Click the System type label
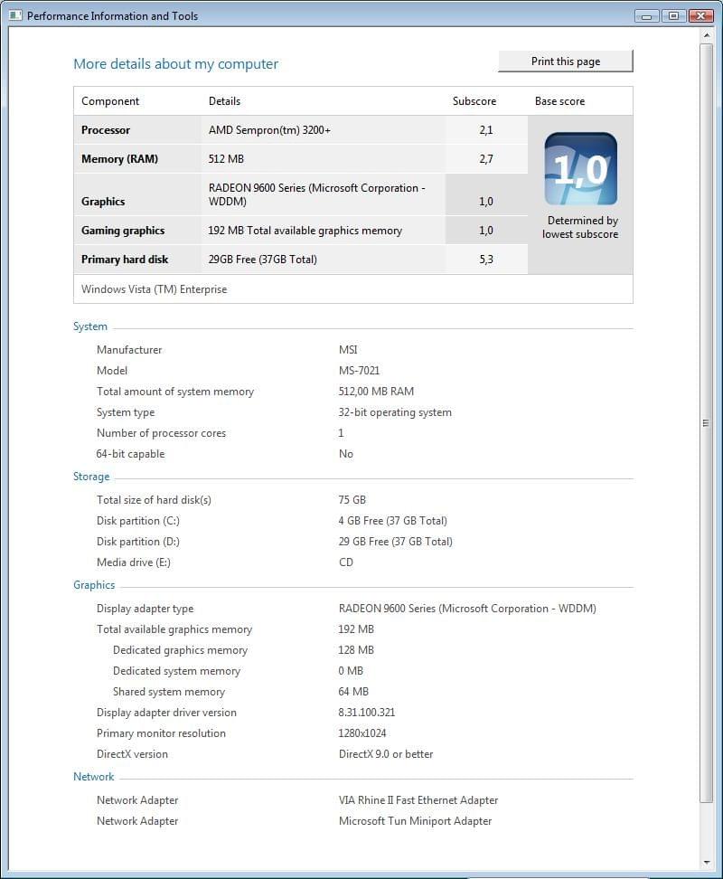Screen dimensions: 723x879 coord(126,412)
